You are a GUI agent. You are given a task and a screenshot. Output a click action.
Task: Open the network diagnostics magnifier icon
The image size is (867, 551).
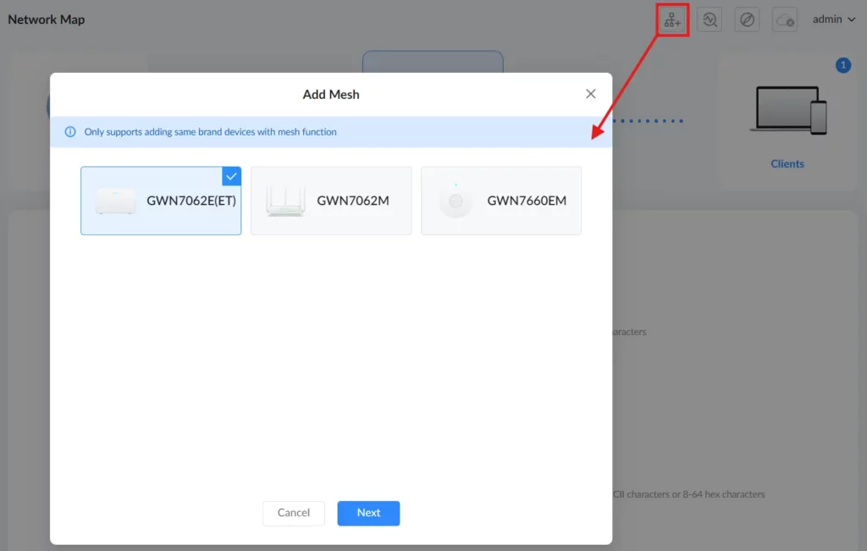(x=710, y=20)
